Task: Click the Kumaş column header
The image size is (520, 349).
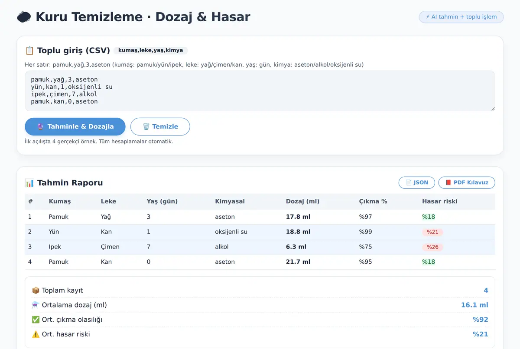Action: 60,201
